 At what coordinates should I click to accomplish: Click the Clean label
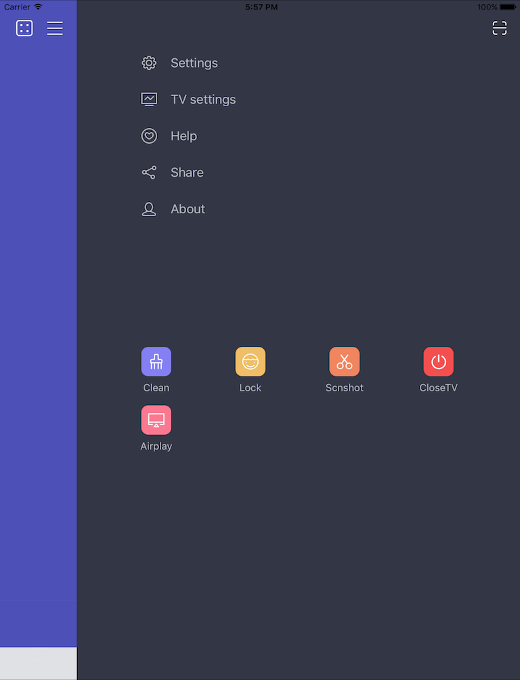tap(156, 387)
